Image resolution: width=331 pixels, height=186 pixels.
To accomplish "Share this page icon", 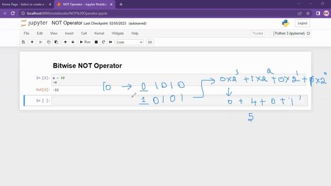I will (299, 13).
